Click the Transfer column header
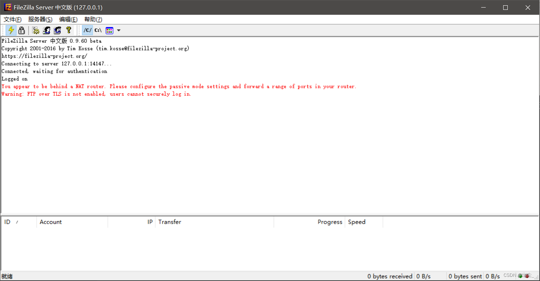 [x=170, y=222]
